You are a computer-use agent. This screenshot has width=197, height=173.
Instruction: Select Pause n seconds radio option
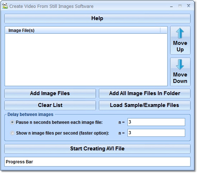click(x=12, y=122)
